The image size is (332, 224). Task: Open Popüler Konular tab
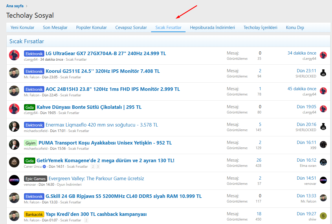pos(91,28)
